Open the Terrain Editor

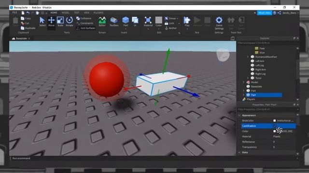click(x=102, y=22)
